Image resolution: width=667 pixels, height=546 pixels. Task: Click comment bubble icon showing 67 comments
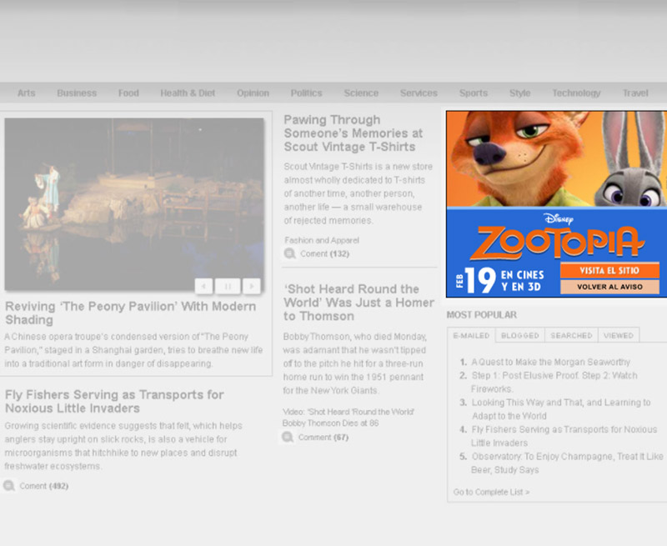point(288,437)
